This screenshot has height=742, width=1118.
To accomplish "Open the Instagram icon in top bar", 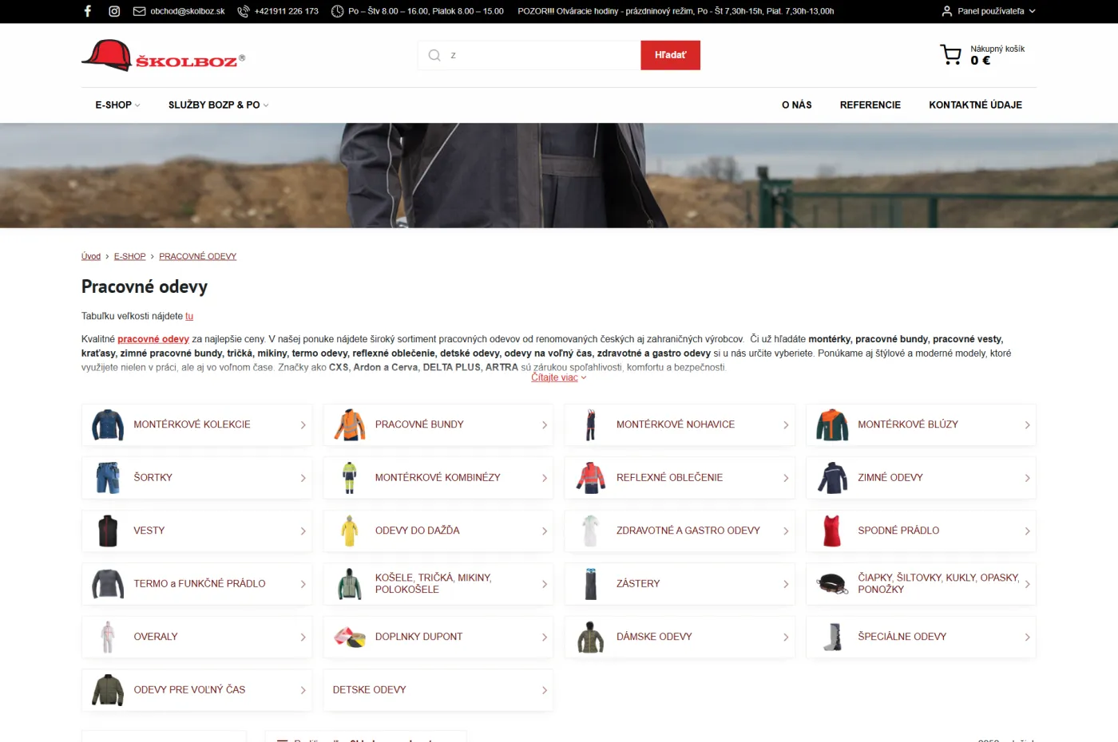I will point(114,11).
